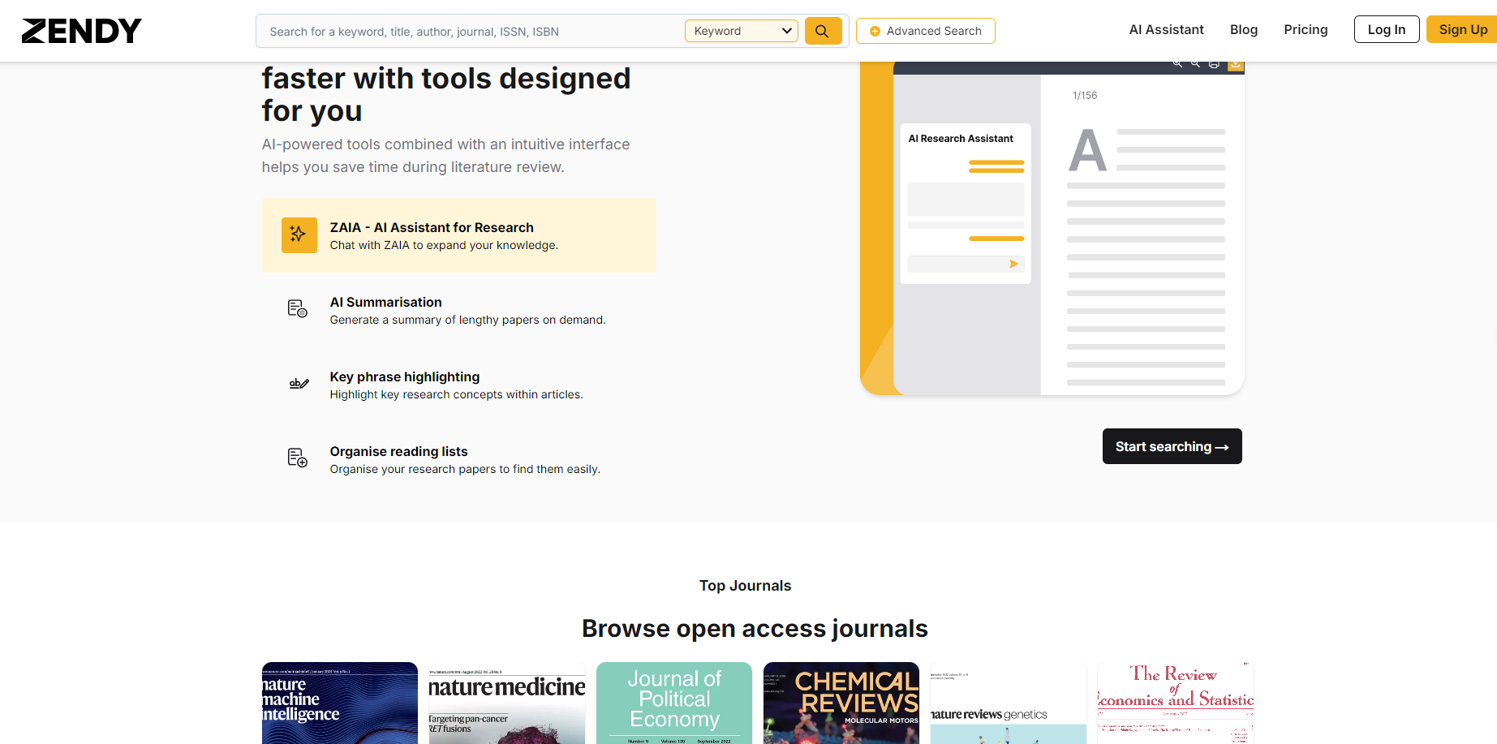Click the Key phrase highlighting icon
Viewport: 1497px width, 744px height.
299,384
